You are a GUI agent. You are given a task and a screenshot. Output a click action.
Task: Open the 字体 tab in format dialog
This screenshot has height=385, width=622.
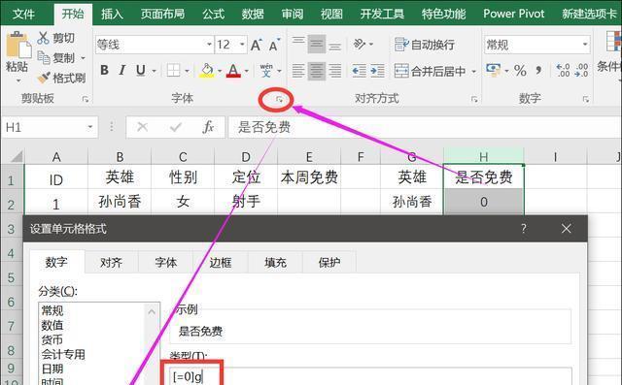tap(166, 262)
